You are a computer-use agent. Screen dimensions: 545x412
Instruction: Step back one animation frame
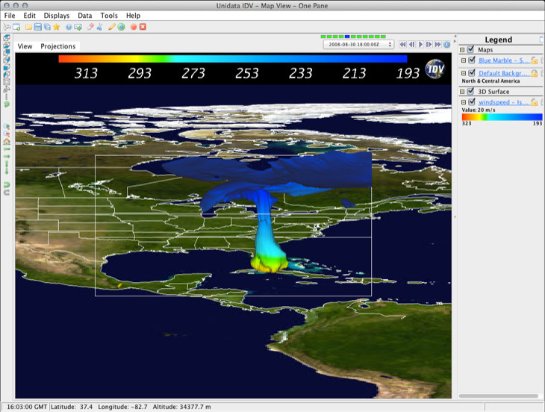tap(412, 45)
